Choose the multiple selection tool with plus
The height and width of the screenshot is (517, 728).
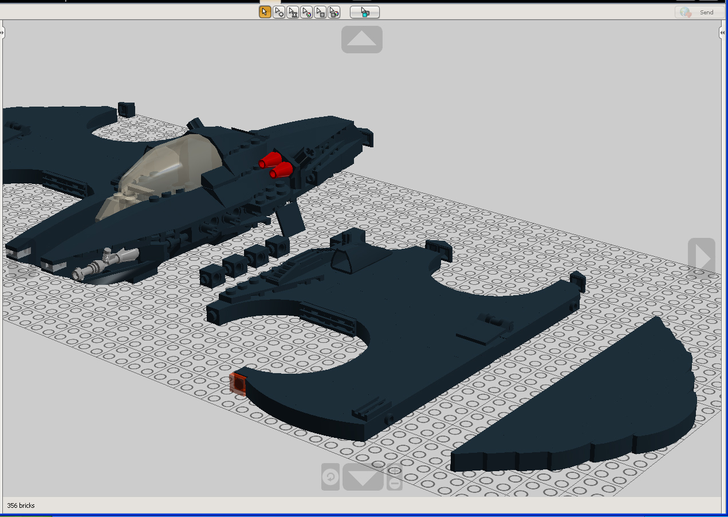[279, 12]
